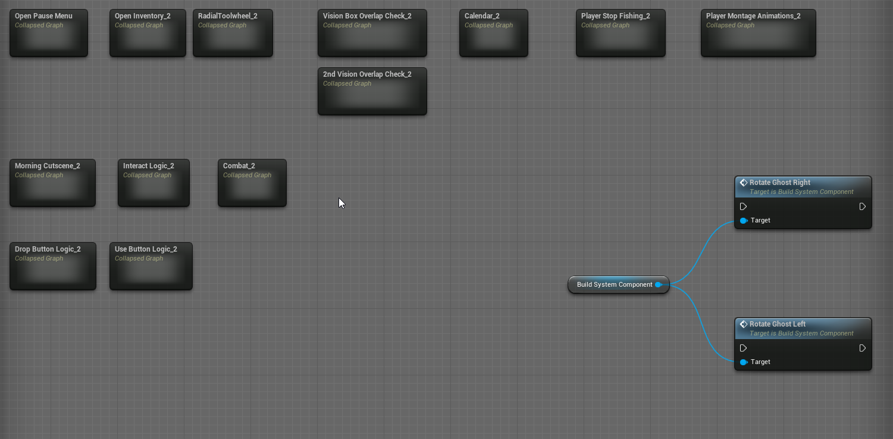Select the Open Pause Menu collapsed graph
The width and height of the screenshot is (893, 439).
pos(49,33)
